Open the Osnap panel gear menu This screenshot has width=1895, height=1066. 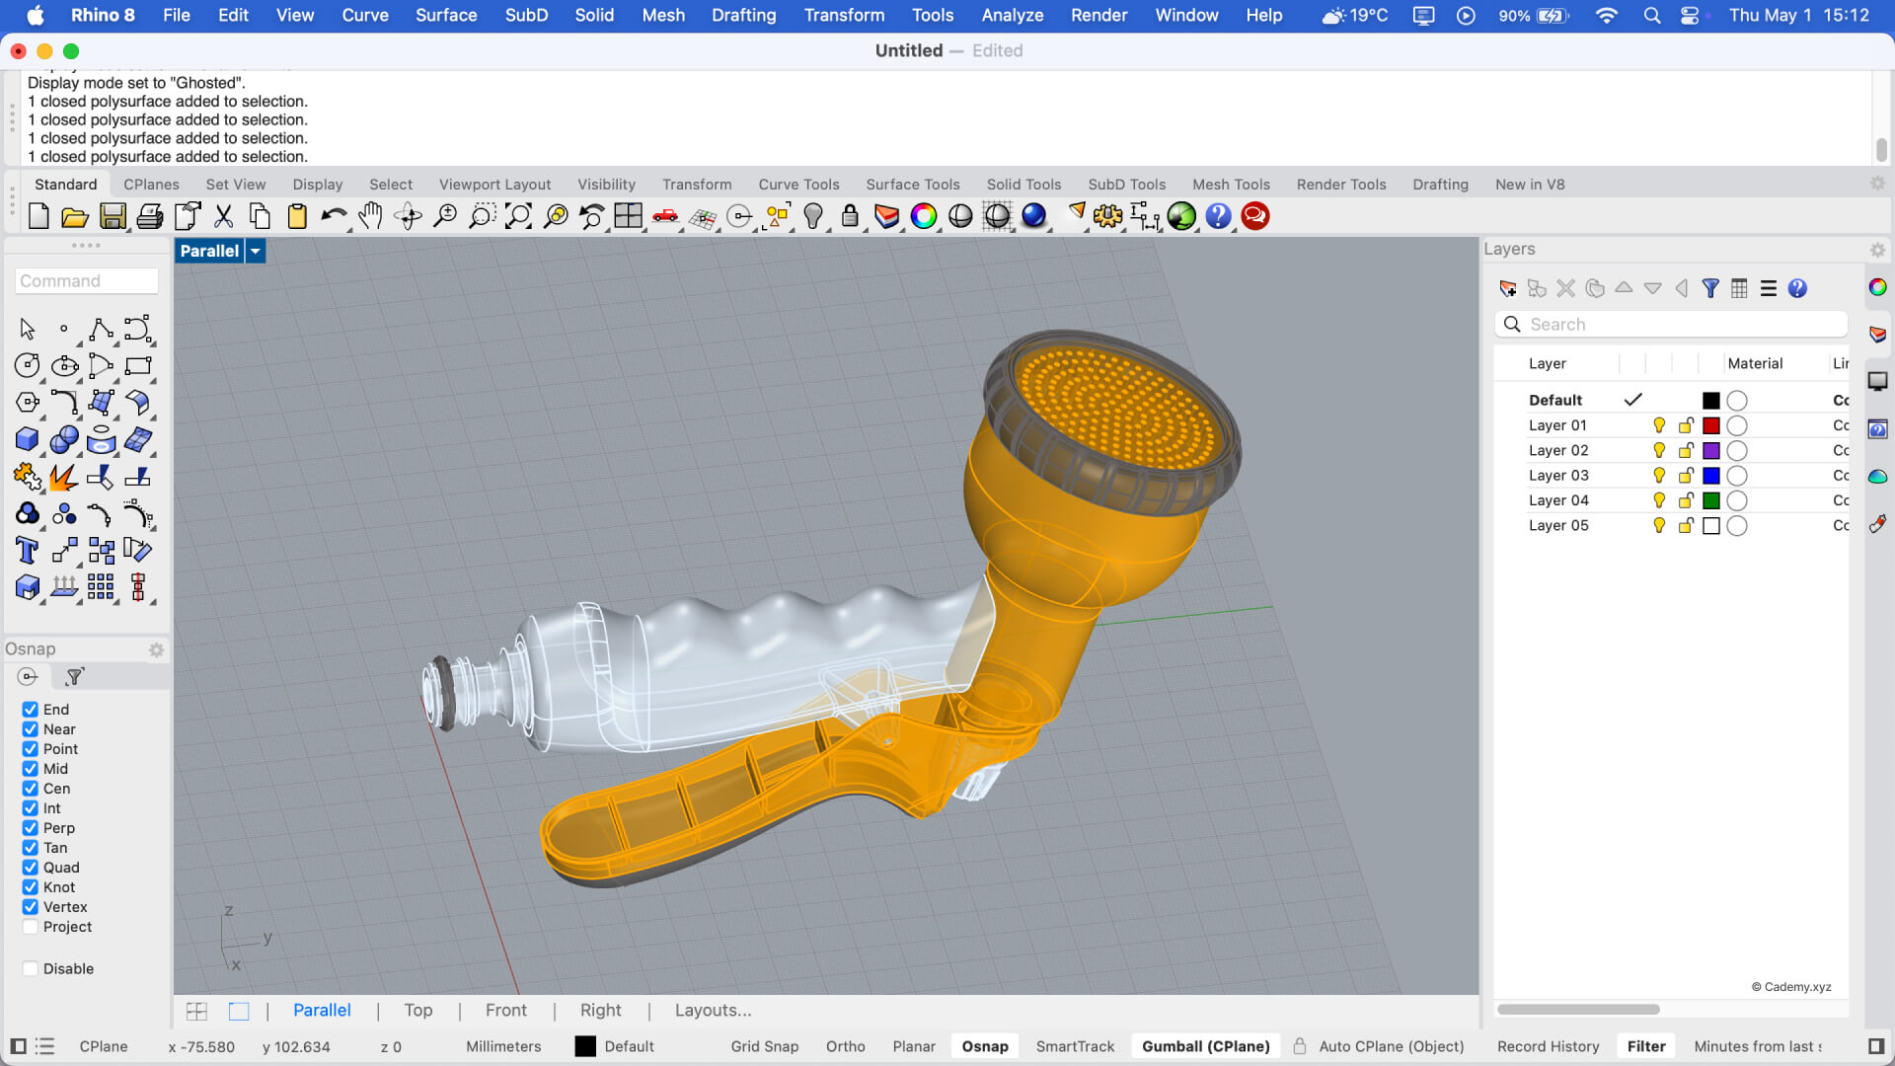pyautogui.click(x=156, y=649)
